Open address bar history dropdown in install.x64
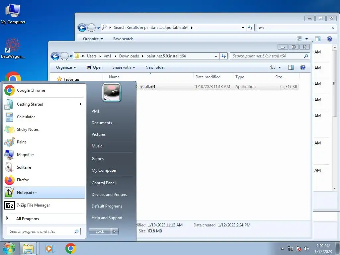Image resolution: width=340 pixels, height=255 pixels. [216, 56]
